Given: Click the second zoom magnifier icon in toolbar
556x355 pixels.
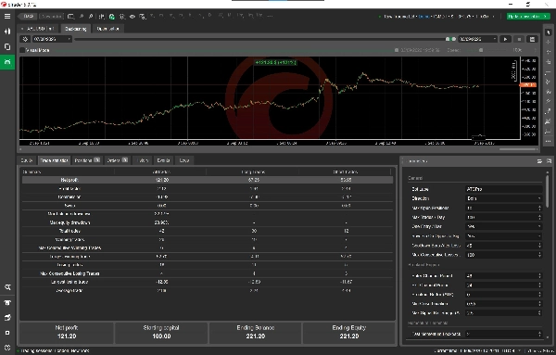Looking at the screenshot, I should (x=92, y=17).
